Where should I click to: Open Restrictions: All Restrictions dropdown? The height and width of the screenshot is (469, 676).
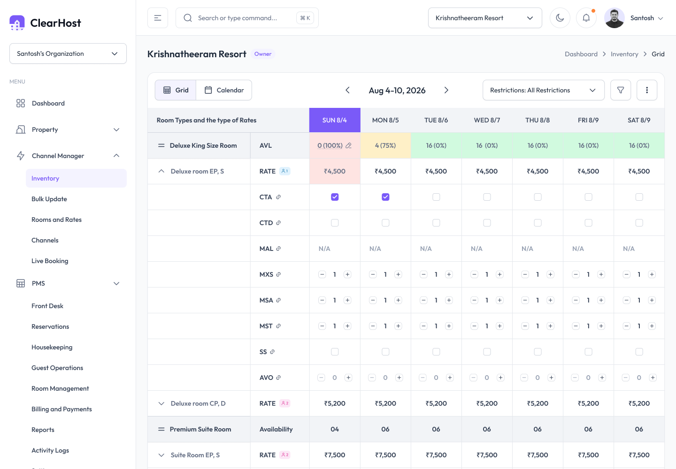543,90
